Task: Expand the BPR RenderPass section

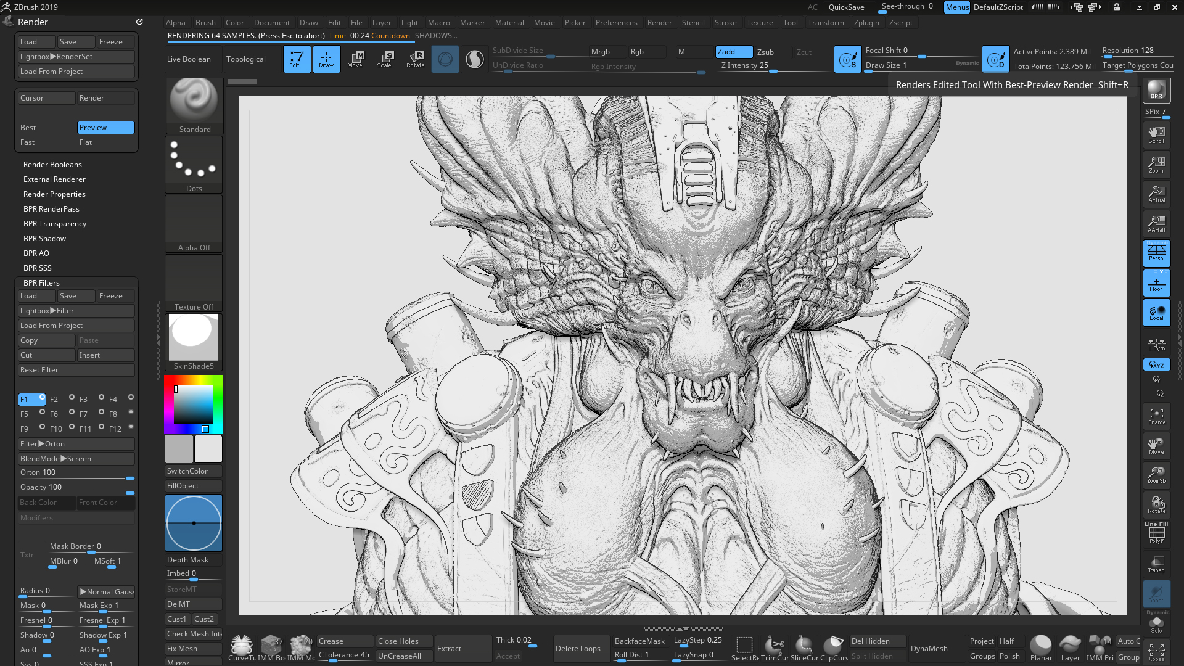Action: 51,209
